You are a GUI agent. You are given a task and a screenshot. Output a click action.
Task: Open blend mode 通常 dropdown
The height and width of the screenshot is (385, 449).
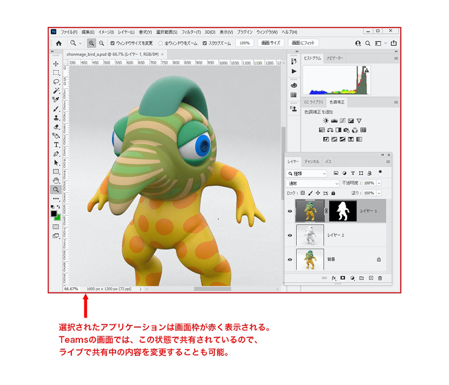point(312,183)
